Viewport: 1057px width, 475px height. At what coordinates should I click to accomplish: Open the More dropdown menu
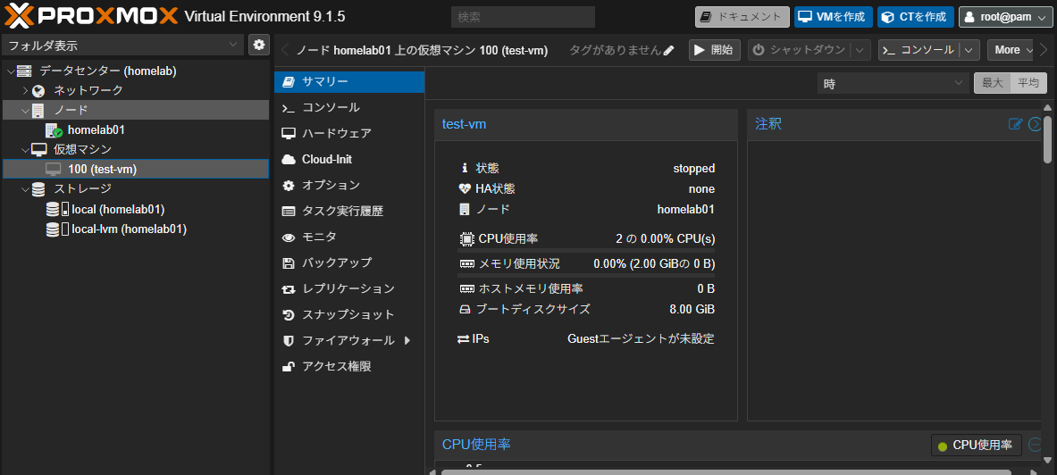click(x=1010, y=50)
